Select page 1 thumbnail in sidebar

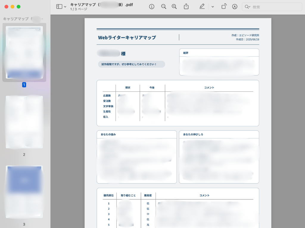point(24,52)
